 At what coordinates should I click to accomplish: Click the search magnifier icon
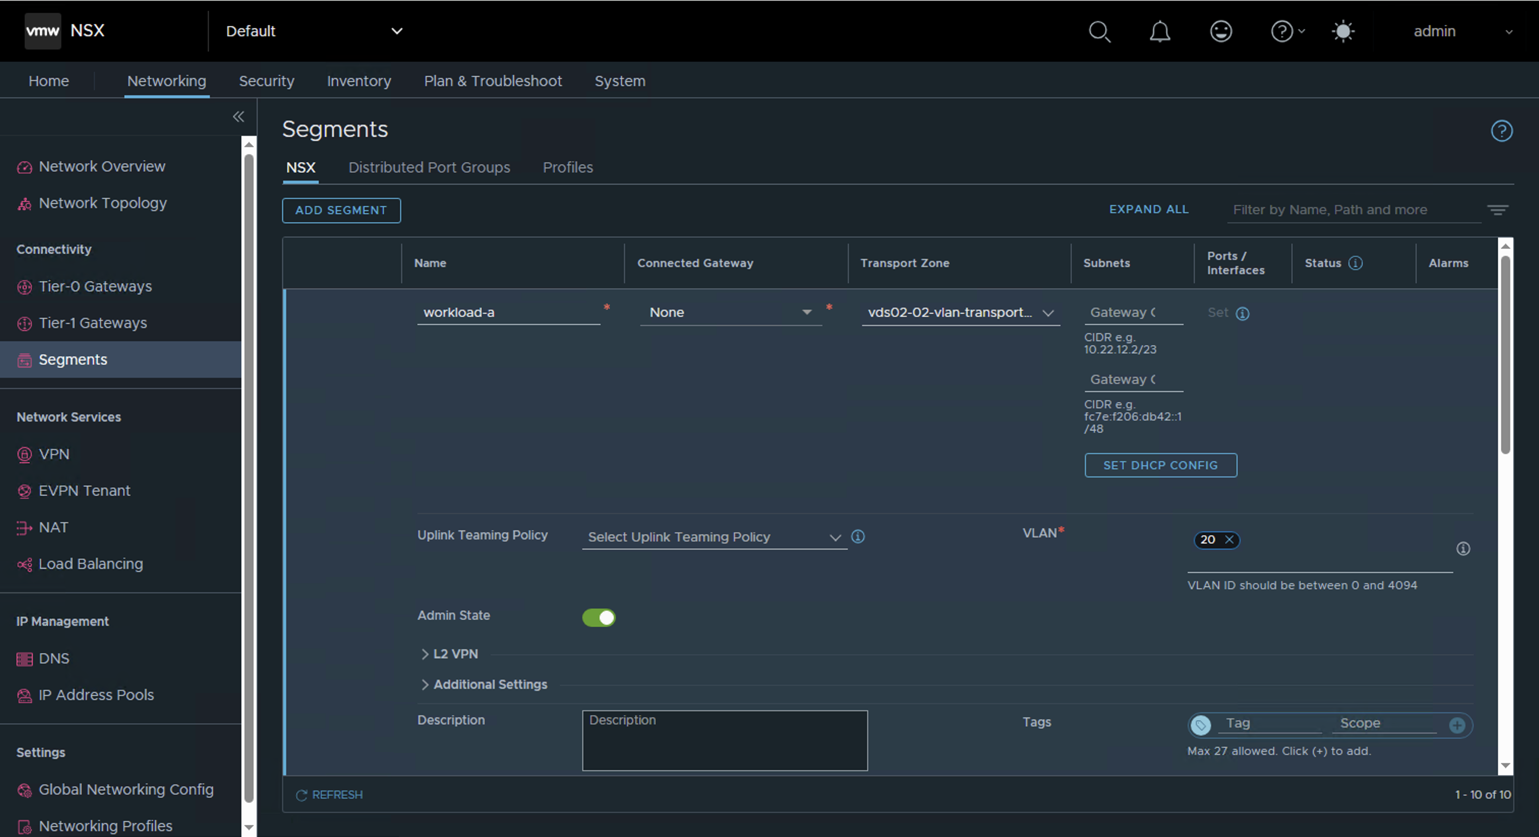pyautogui.click(x=1099, y=31)
